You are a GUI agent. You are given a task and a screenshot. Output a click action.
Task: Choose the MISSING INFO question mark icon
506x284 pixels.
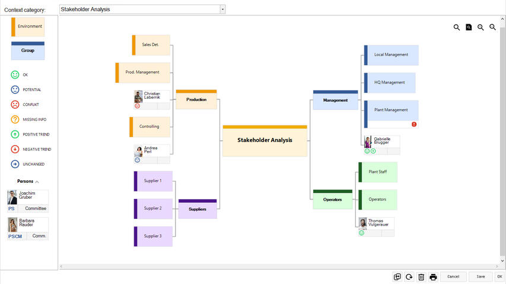(x=15, y=120)
